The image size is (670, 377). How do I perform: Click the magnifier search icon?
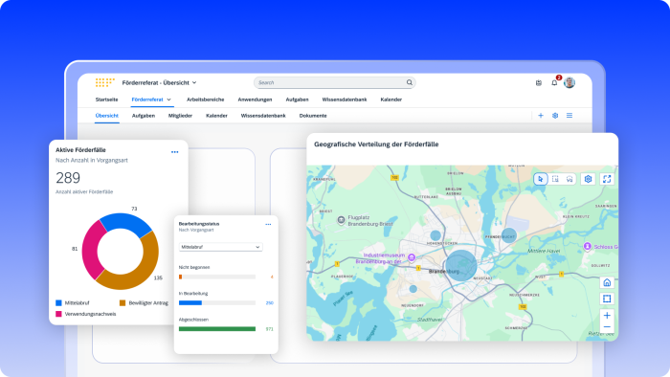tap(409, 82)
